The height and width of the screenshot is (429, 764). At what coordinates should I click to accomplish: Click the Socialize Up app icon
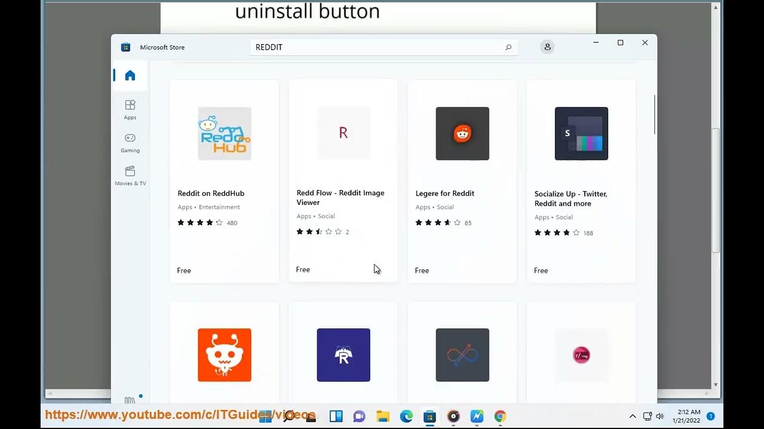pyautogui.click(x=581, y=133)
